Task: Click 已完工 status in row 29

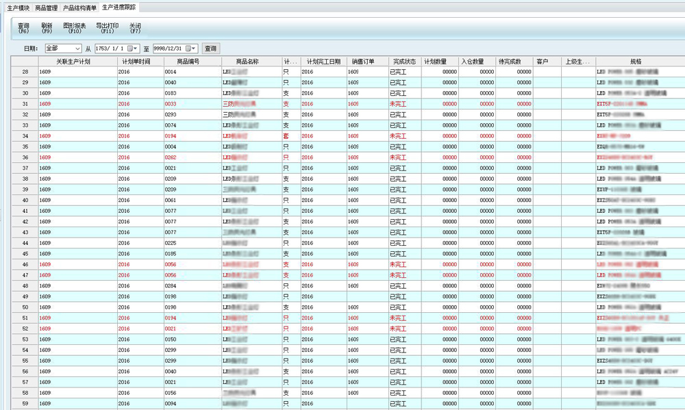Action: pos(398,82)
